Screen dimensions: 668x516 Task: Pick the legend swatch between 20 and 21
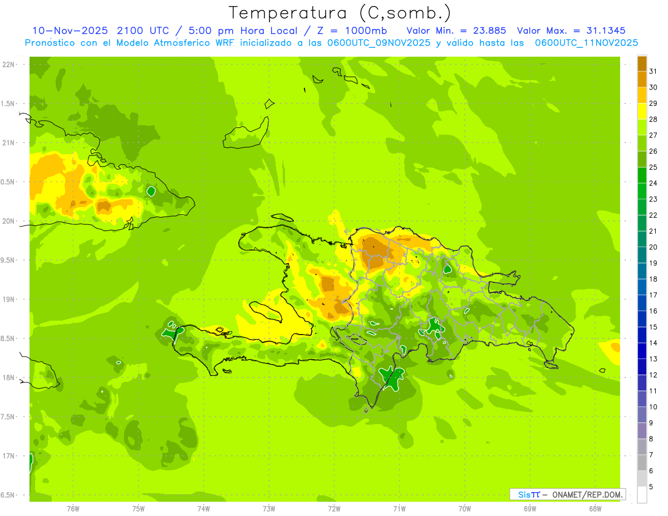pos(642,239)
